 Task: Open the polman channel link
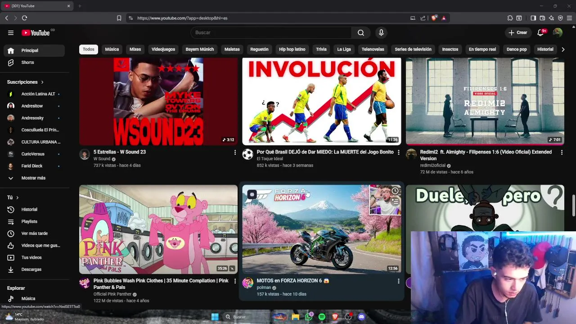tap(264, 288)
